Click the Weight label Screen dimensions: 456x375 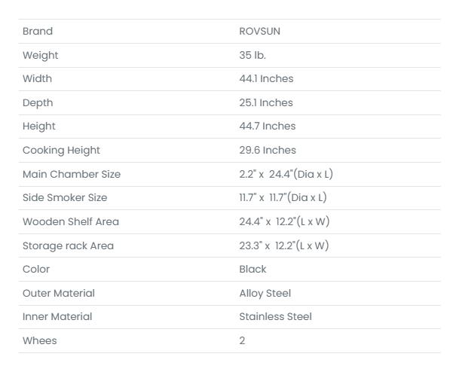[x=40, y=55]
